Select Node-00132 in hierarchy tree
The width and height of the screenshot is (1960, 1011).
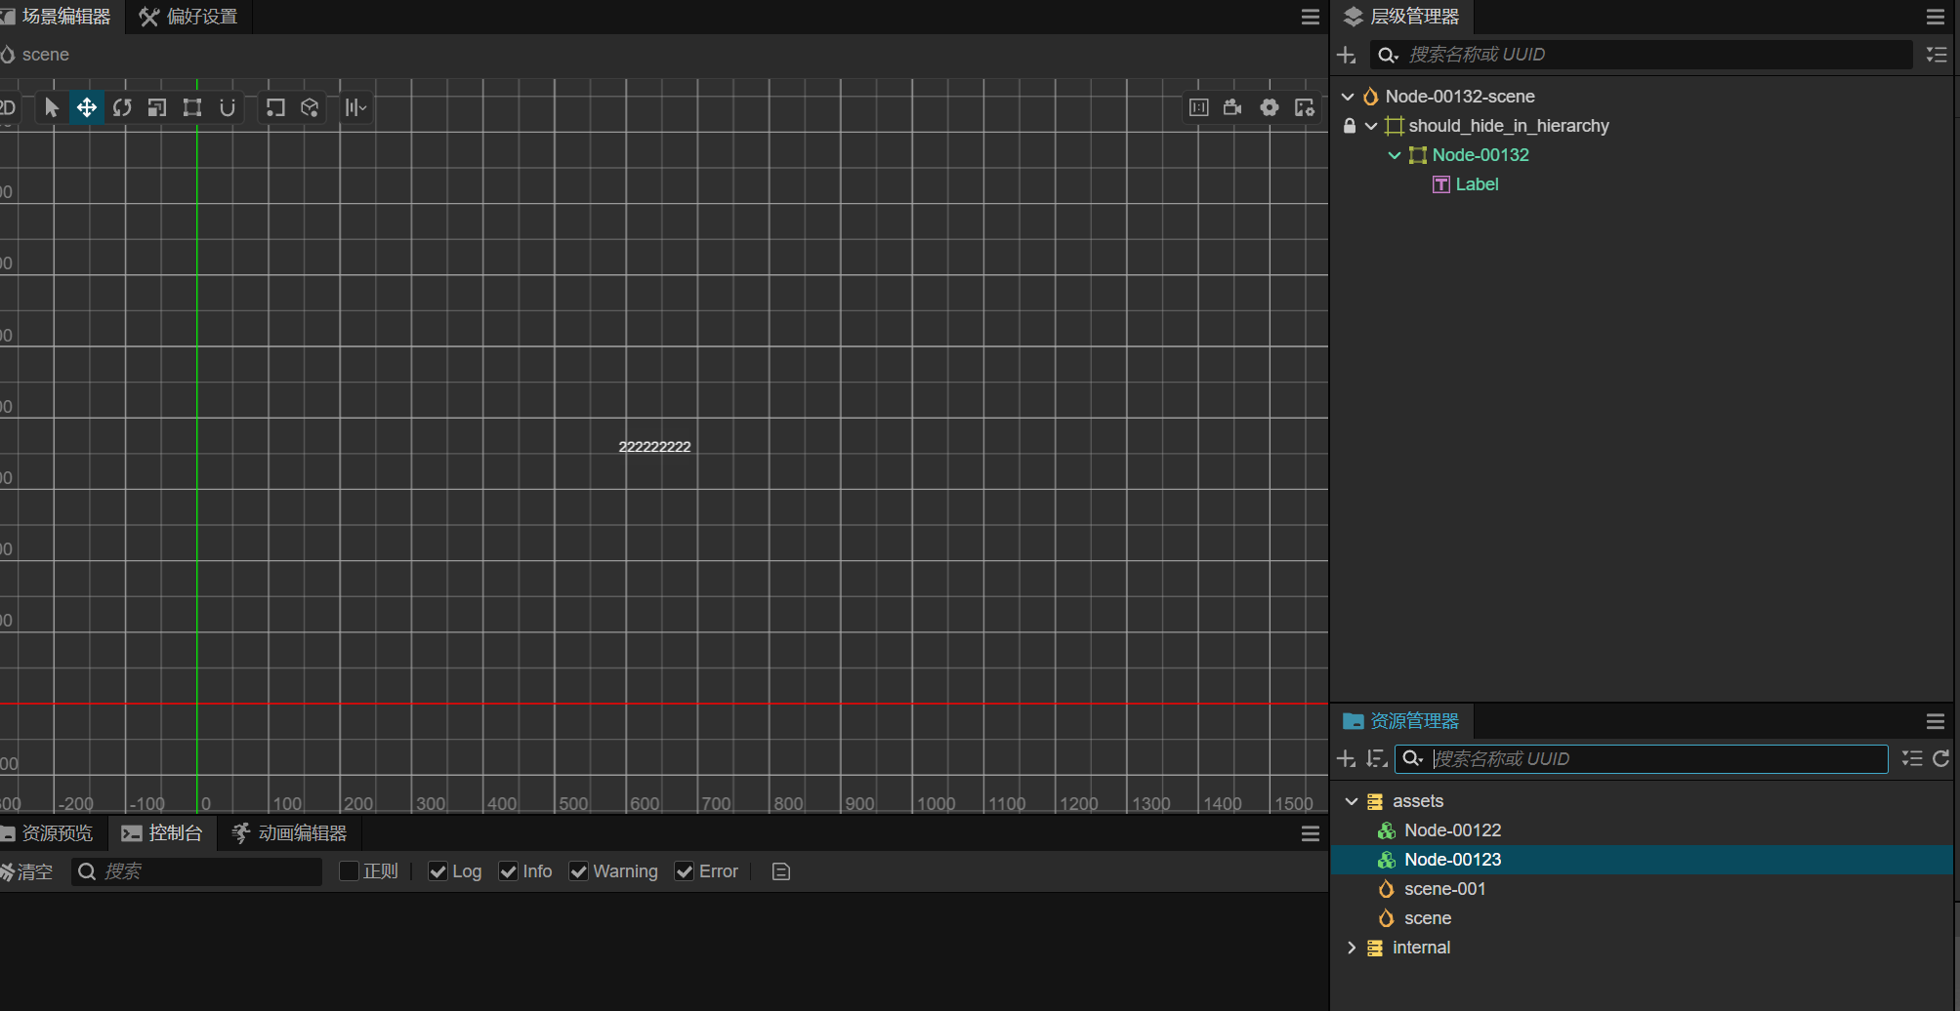[1480, 155]
